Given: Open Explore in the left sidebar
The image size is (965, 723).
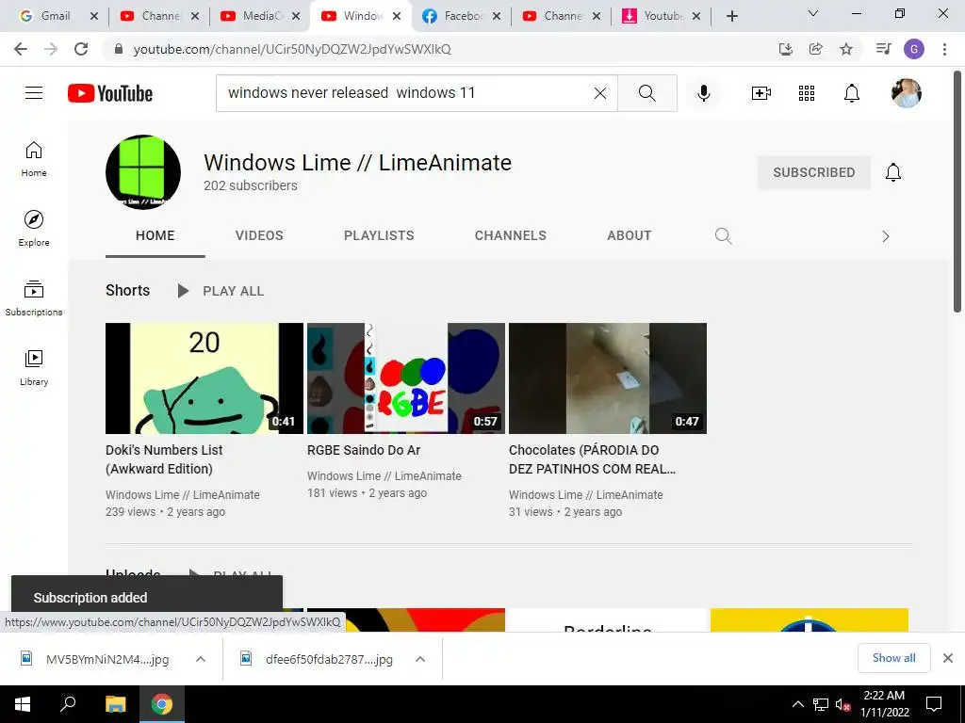Looking at the screenshot, I should (x=34, y=229).
